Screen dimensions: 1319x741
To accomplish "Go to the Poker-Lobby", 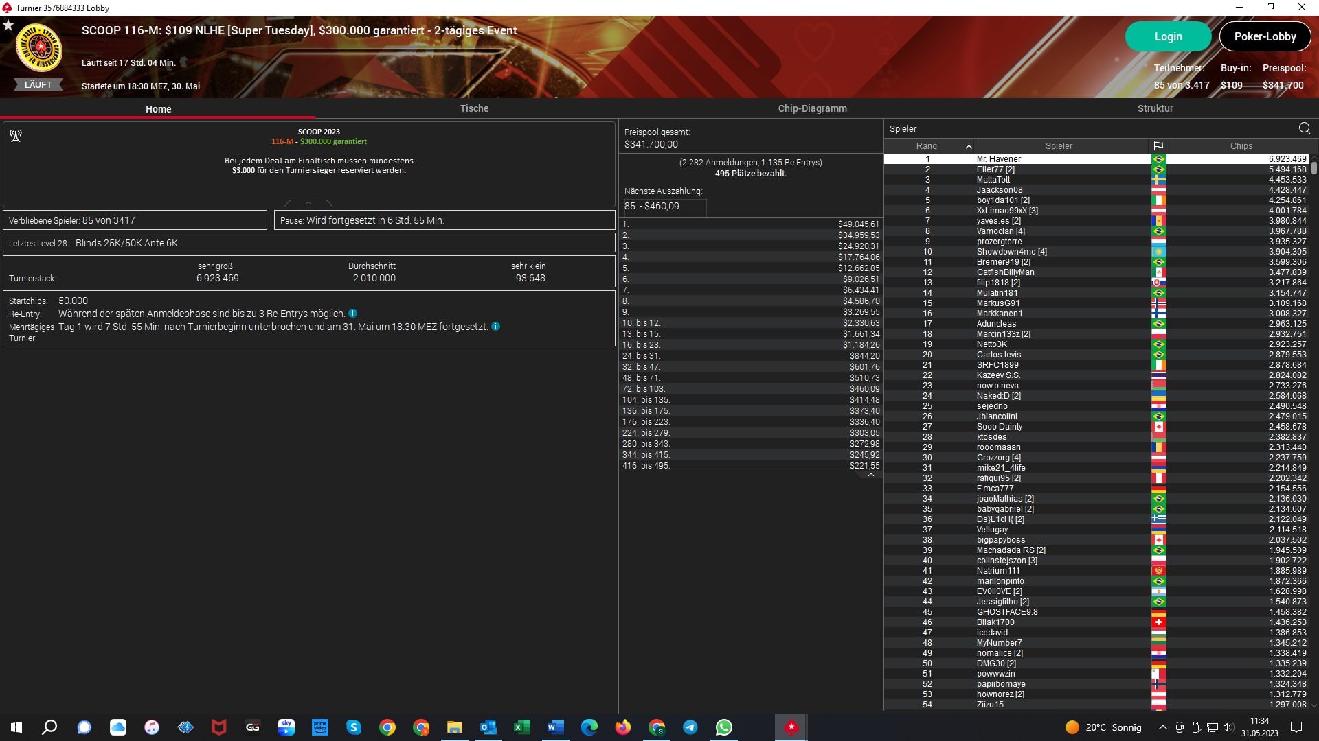I will [1265, 36].
